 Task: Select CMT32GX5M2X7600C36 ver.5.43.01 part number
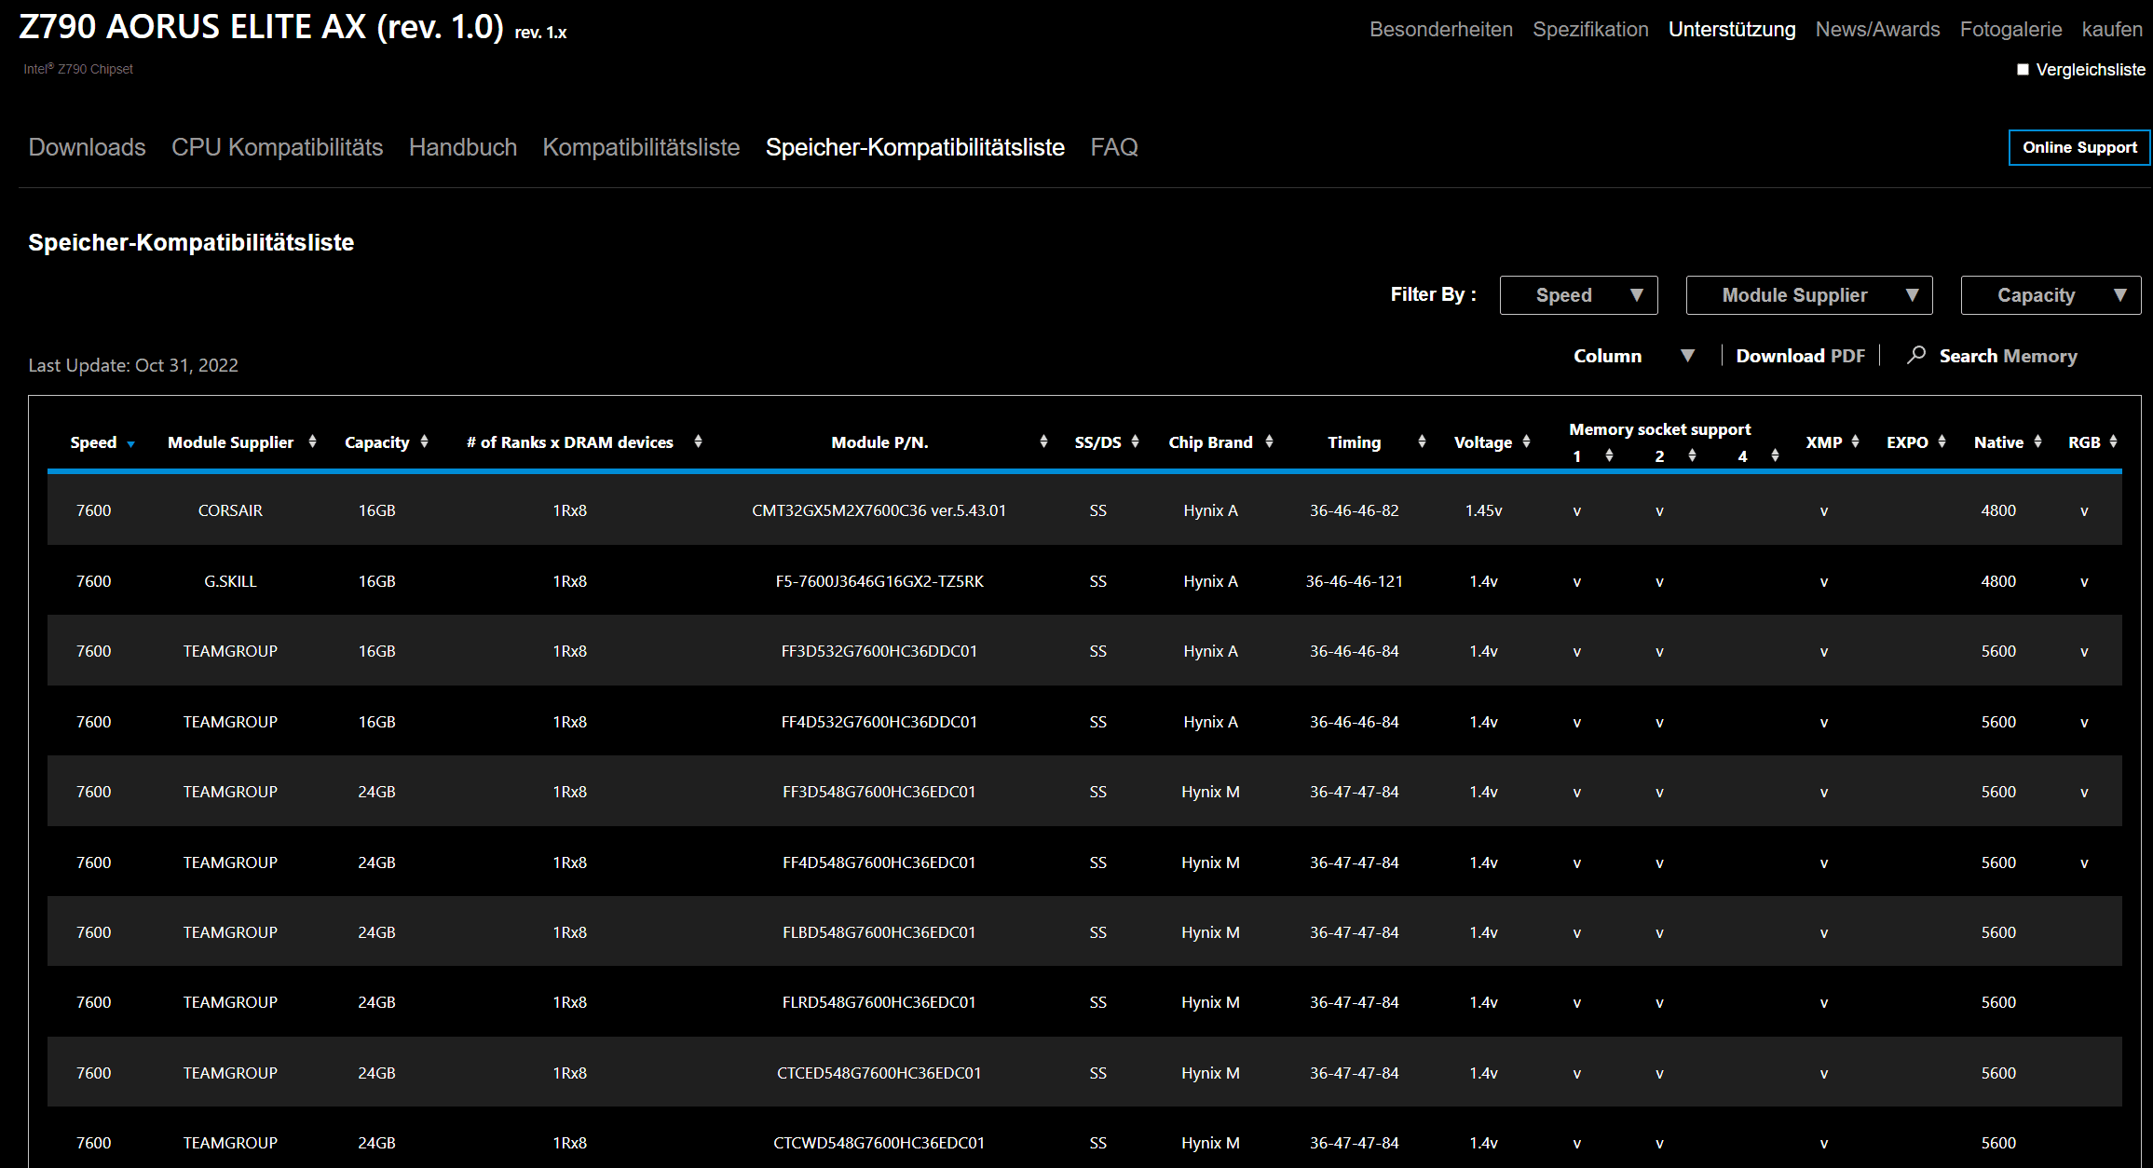[879, 510]
